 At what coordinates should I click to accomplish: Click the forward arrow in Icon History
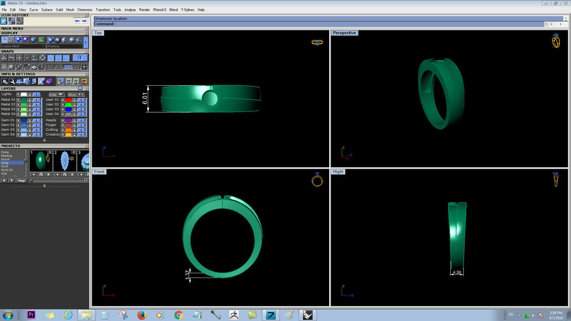[x=85, y=21]
